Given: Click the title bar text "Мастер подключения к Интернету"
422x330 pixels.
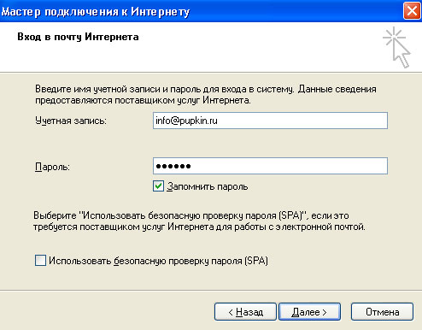Looking at the screenshot, I should tap(96, 12).
